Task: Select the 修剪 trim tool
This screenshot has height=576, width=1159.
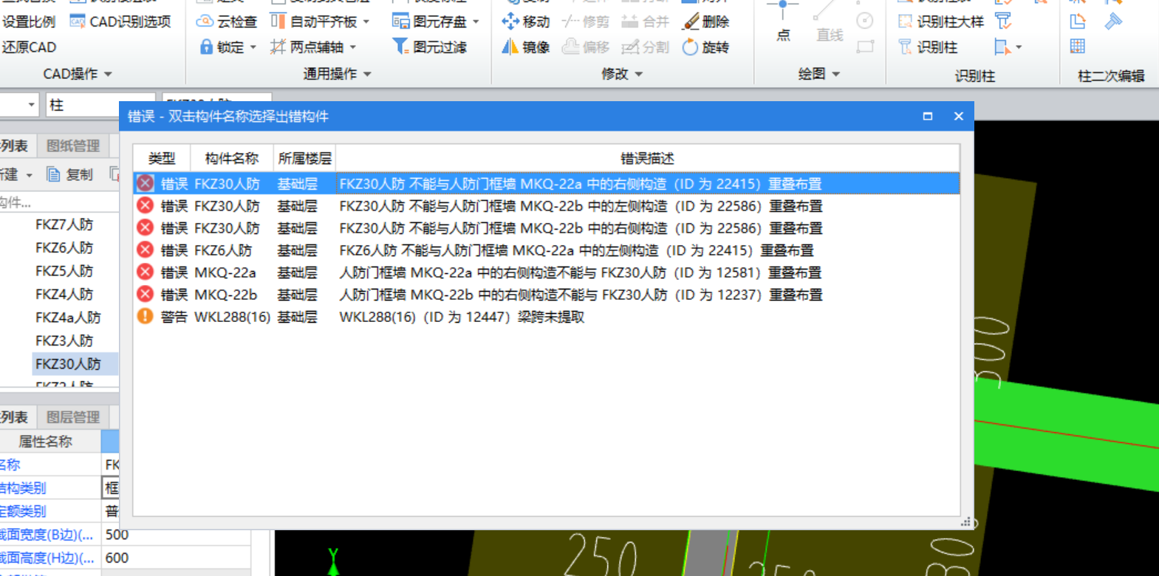Action: (585, 21)
